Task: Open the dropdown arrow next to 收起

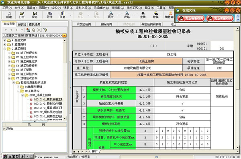Action: click(135, 15)
